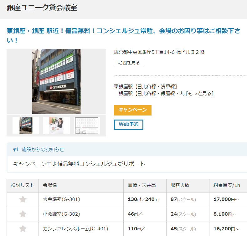Select the floor plan thumbnail
This screenshot has height=236, width=247.
tap(87, 125)
